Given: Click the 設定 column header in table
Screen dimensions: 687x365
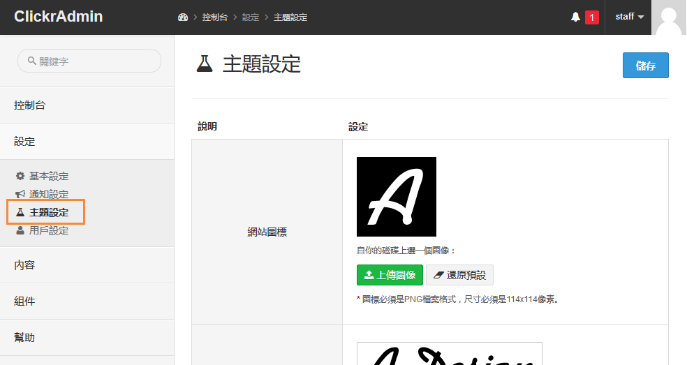Looking at the screenshot, I should pos(358,126).
